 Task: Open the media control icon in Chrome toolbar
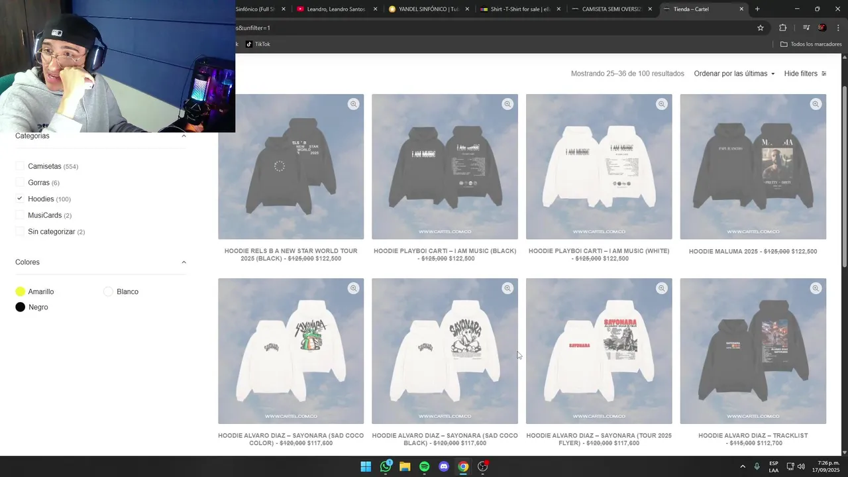pyautogui.click(x=806, y=28)
